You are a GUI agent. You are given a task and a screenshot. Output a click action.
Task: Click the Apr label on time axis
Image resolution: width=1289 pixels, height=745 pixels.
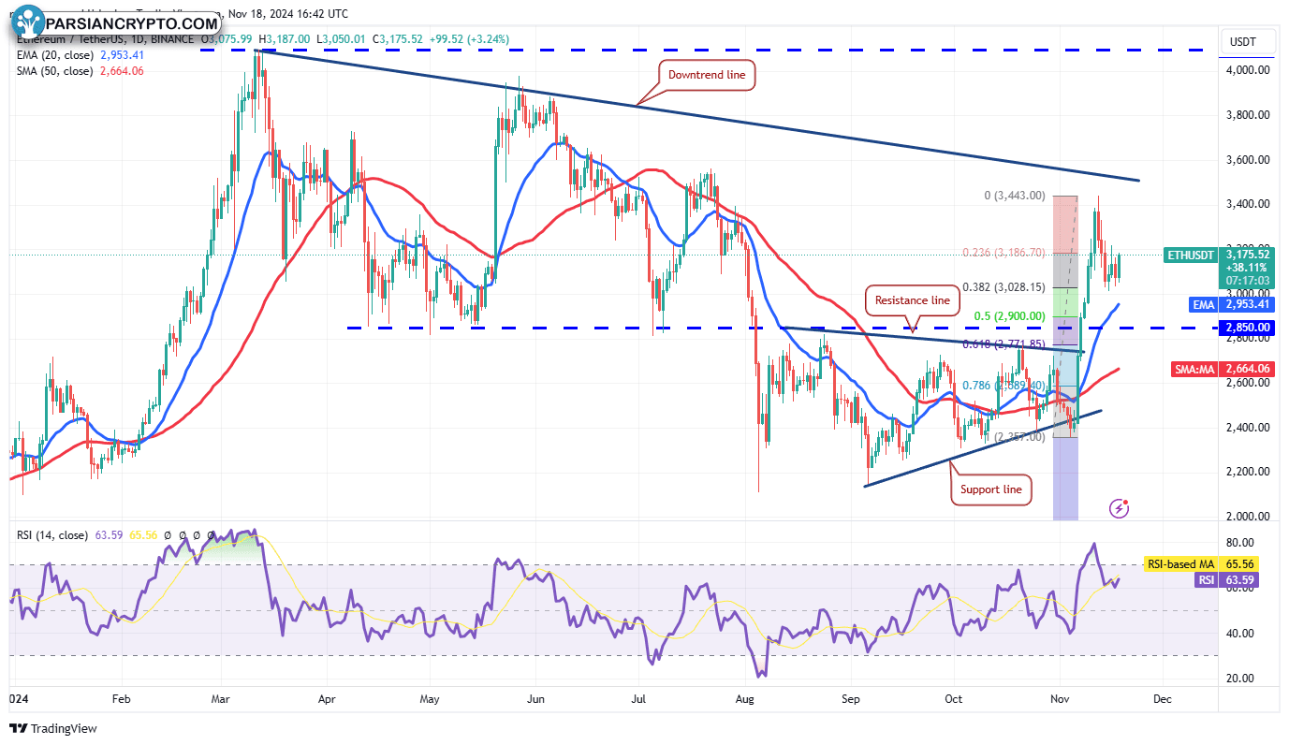coord(327,698)
